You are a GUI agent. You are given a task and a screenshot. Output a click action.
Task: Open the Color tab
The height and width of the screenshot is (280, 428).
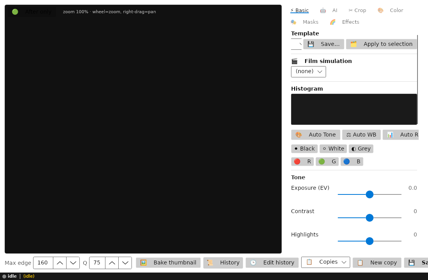click(x=390, y=10)
